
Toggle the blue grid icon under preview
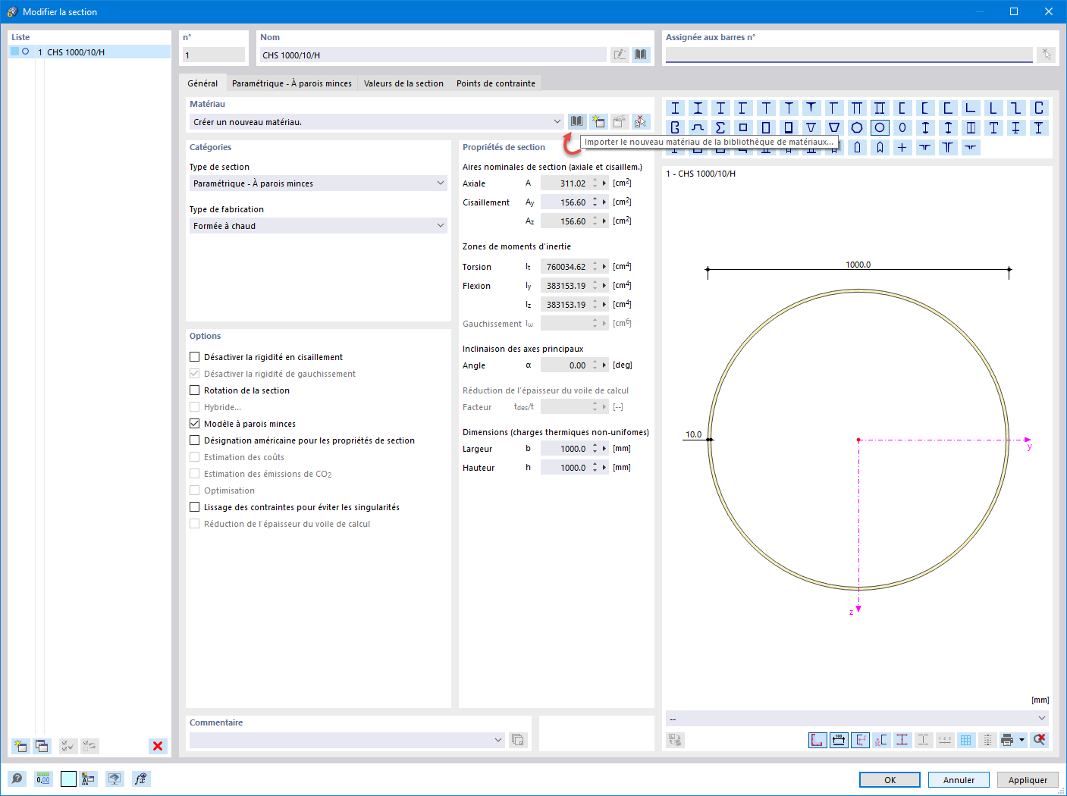[966, 740]
